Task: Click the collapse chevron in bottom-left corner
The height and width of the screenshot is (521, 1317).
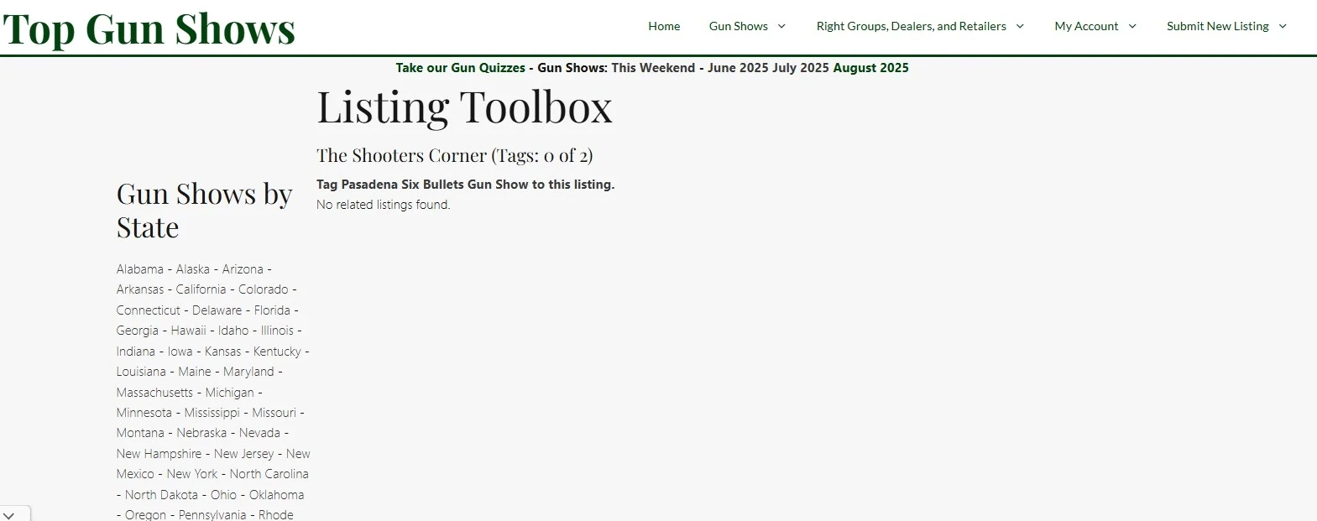Action: [9, 515]
